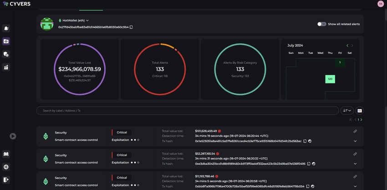387x190 pixels.
Task: Open the documentation book icon in sidebar
Action: (6, 154)
